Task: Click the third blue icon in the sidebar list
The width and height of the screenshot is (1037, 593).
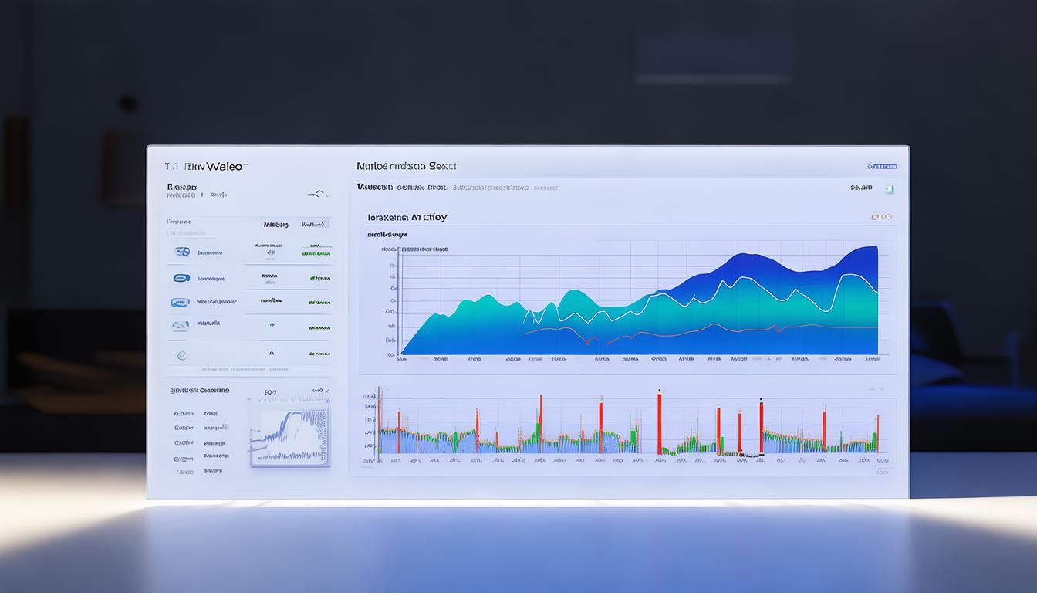Action: click(x=180, y=303)
